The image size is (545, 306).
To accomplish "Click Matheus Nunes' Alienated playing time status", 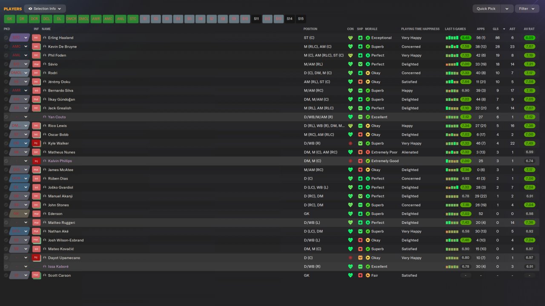I will pos(410,152).
